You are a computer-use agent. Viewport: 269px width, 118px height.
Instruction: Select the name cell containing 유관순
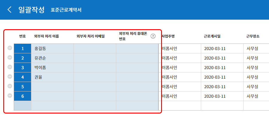52,58
